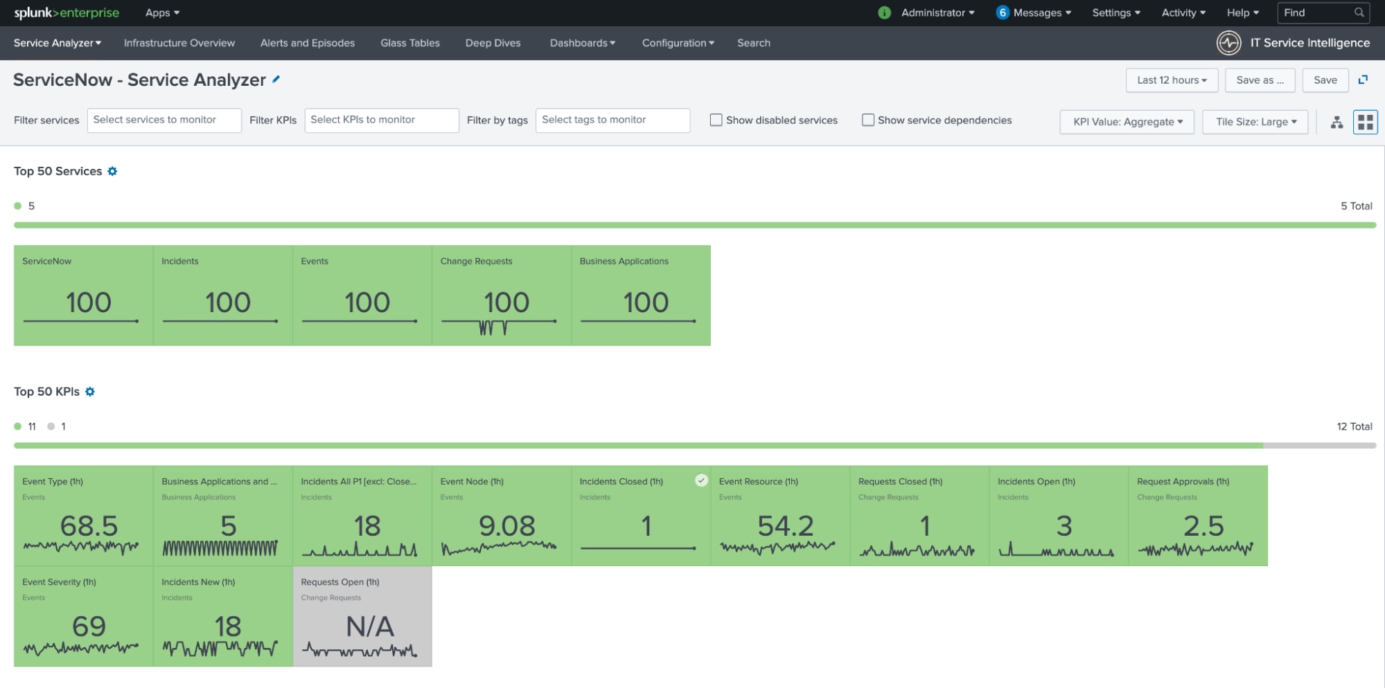This screenshot has height=688, width=1385.
Task: Switch to the tile grid view icon
Action: 1366,123
